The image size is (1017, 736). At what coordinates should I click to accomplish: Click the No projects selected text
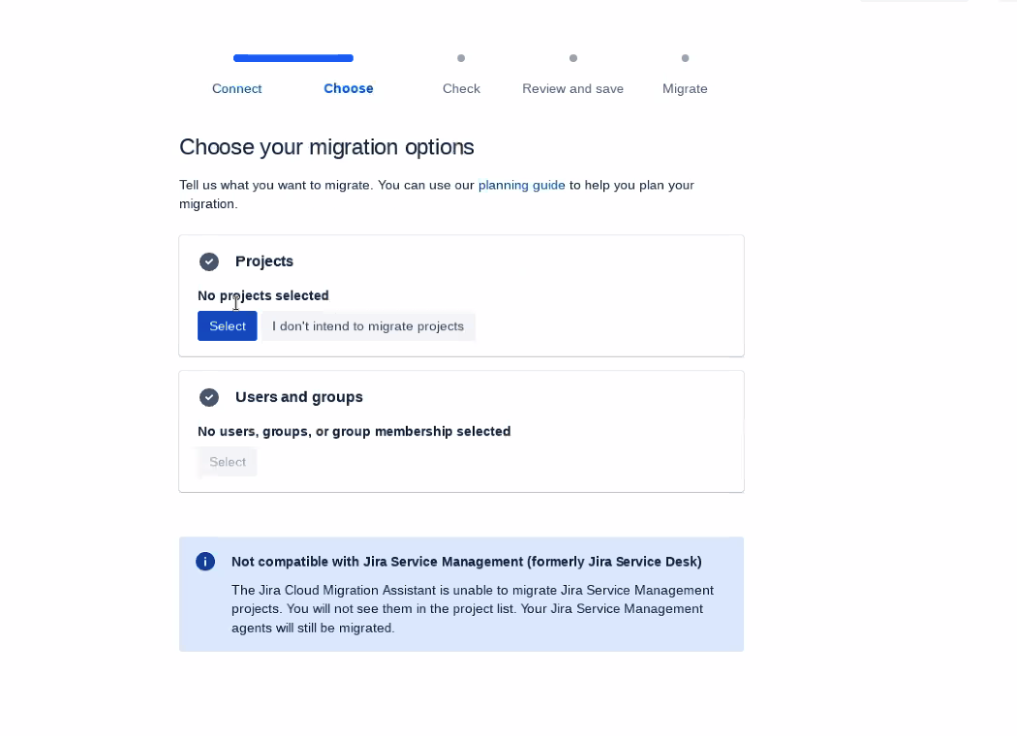point(263,295)
